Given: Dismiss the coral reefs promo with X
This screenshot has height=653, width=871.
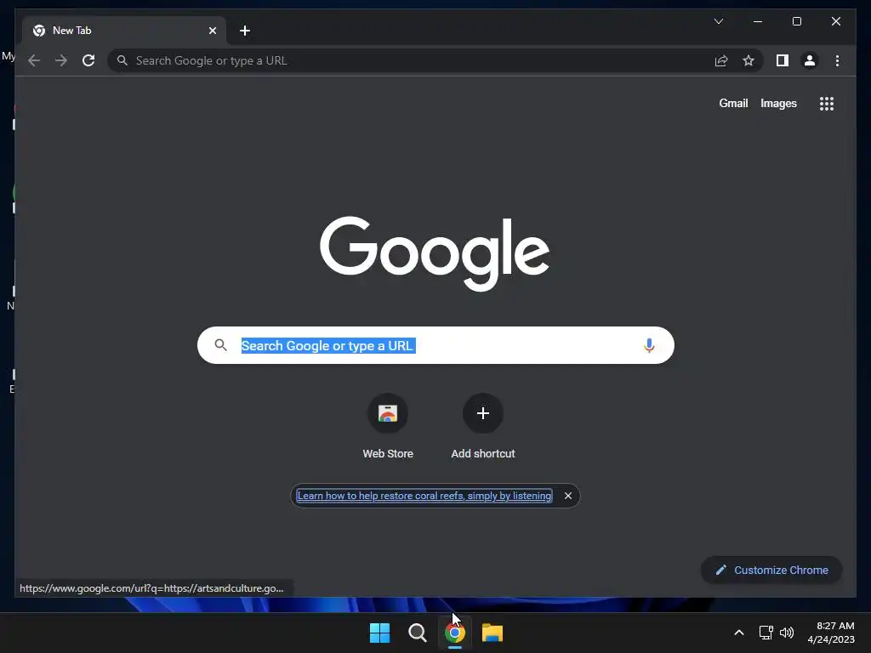Looking at the screenshot, I should coord(567,496).
